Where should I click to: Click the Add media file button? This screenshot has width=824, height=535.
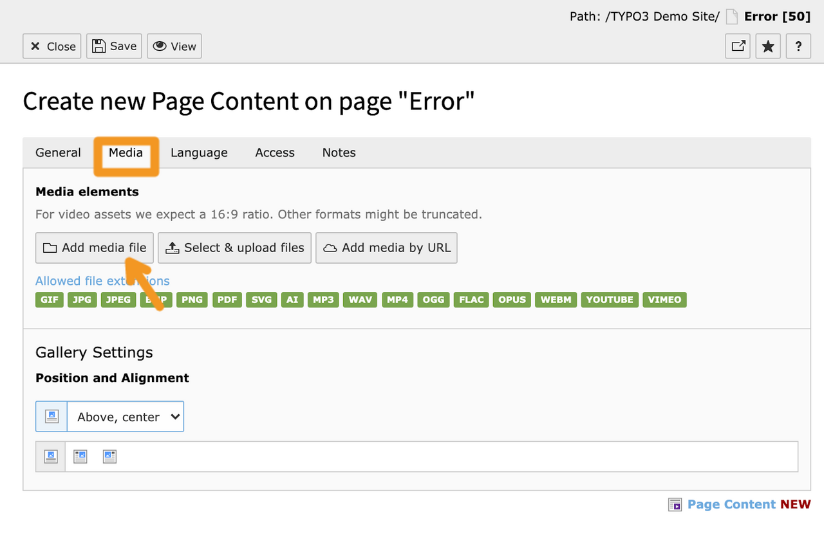95,248
